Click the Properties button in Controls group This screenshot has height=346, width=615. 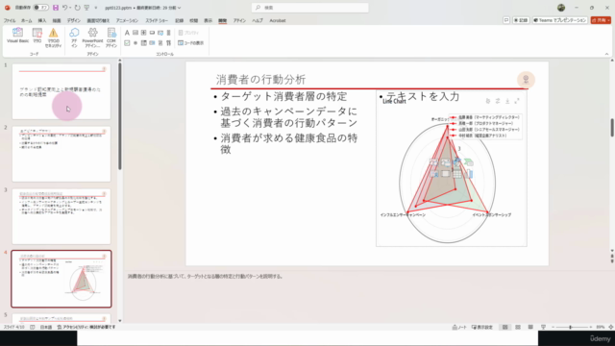coord(188,33)
